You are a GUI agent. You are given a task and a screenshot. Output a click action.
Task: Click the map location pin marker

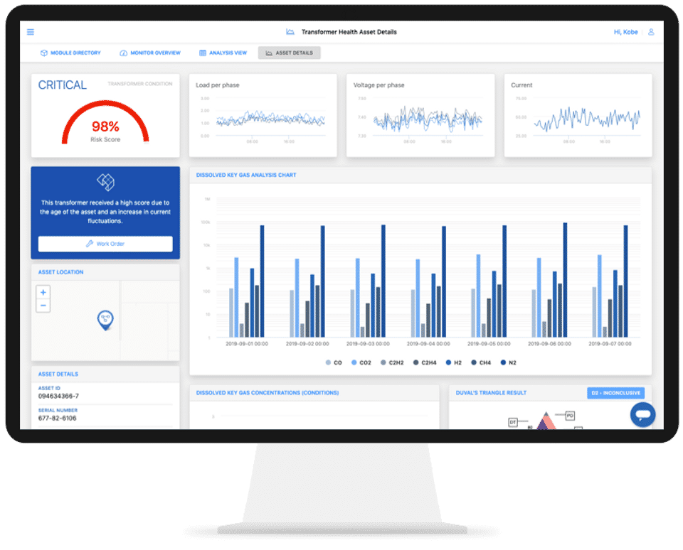[x=105, y=320]
